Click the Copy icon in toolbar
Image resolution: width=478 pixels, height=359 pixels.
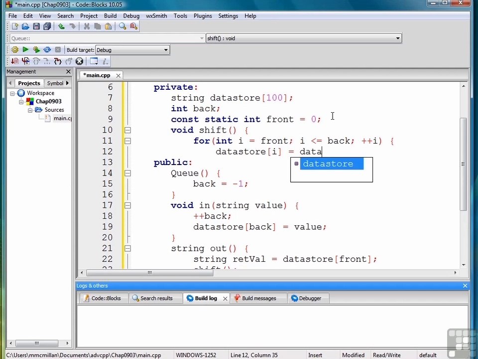point(98,26)
